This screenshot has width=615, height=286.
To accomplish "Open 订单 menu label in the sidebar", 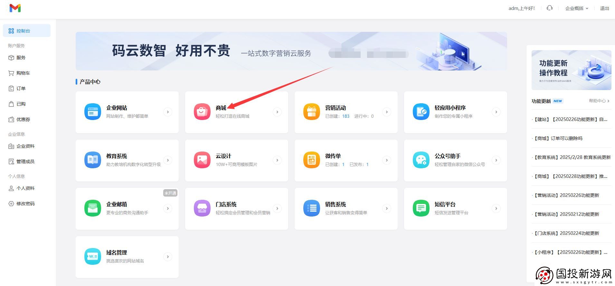I will pyautogui.click(x=21, y=88).
